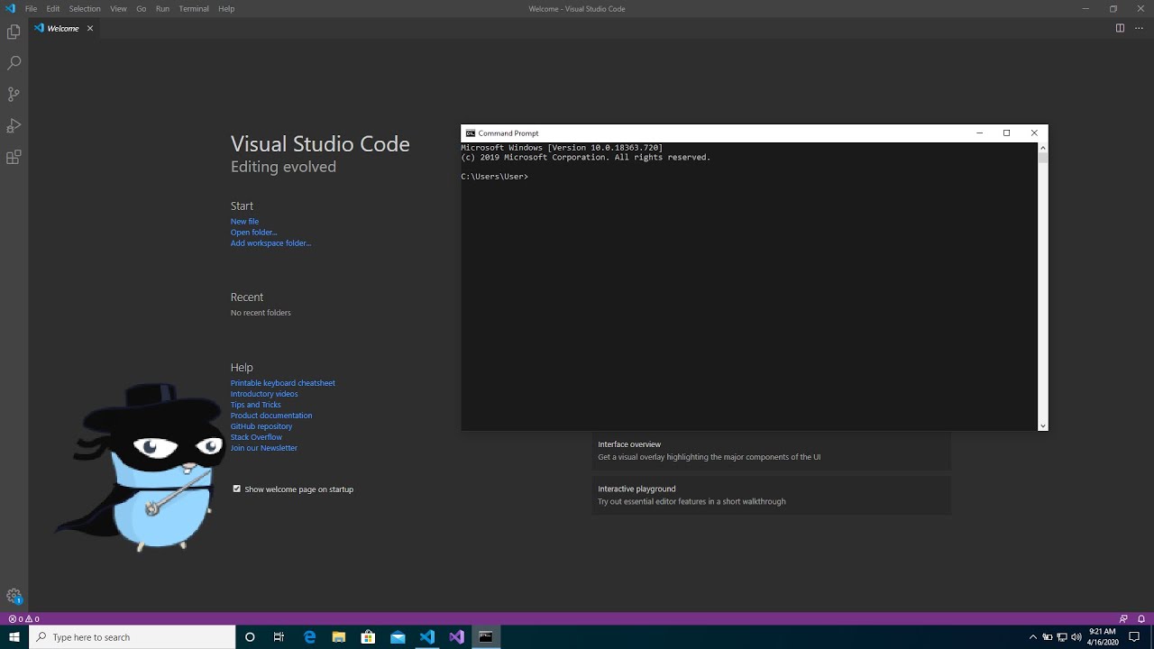
Task: Launch Microsoft Edge from taskbar
Action: [x=309, y=637]
